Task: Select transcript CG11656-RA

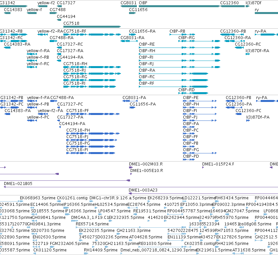Action: click(142, 31)
